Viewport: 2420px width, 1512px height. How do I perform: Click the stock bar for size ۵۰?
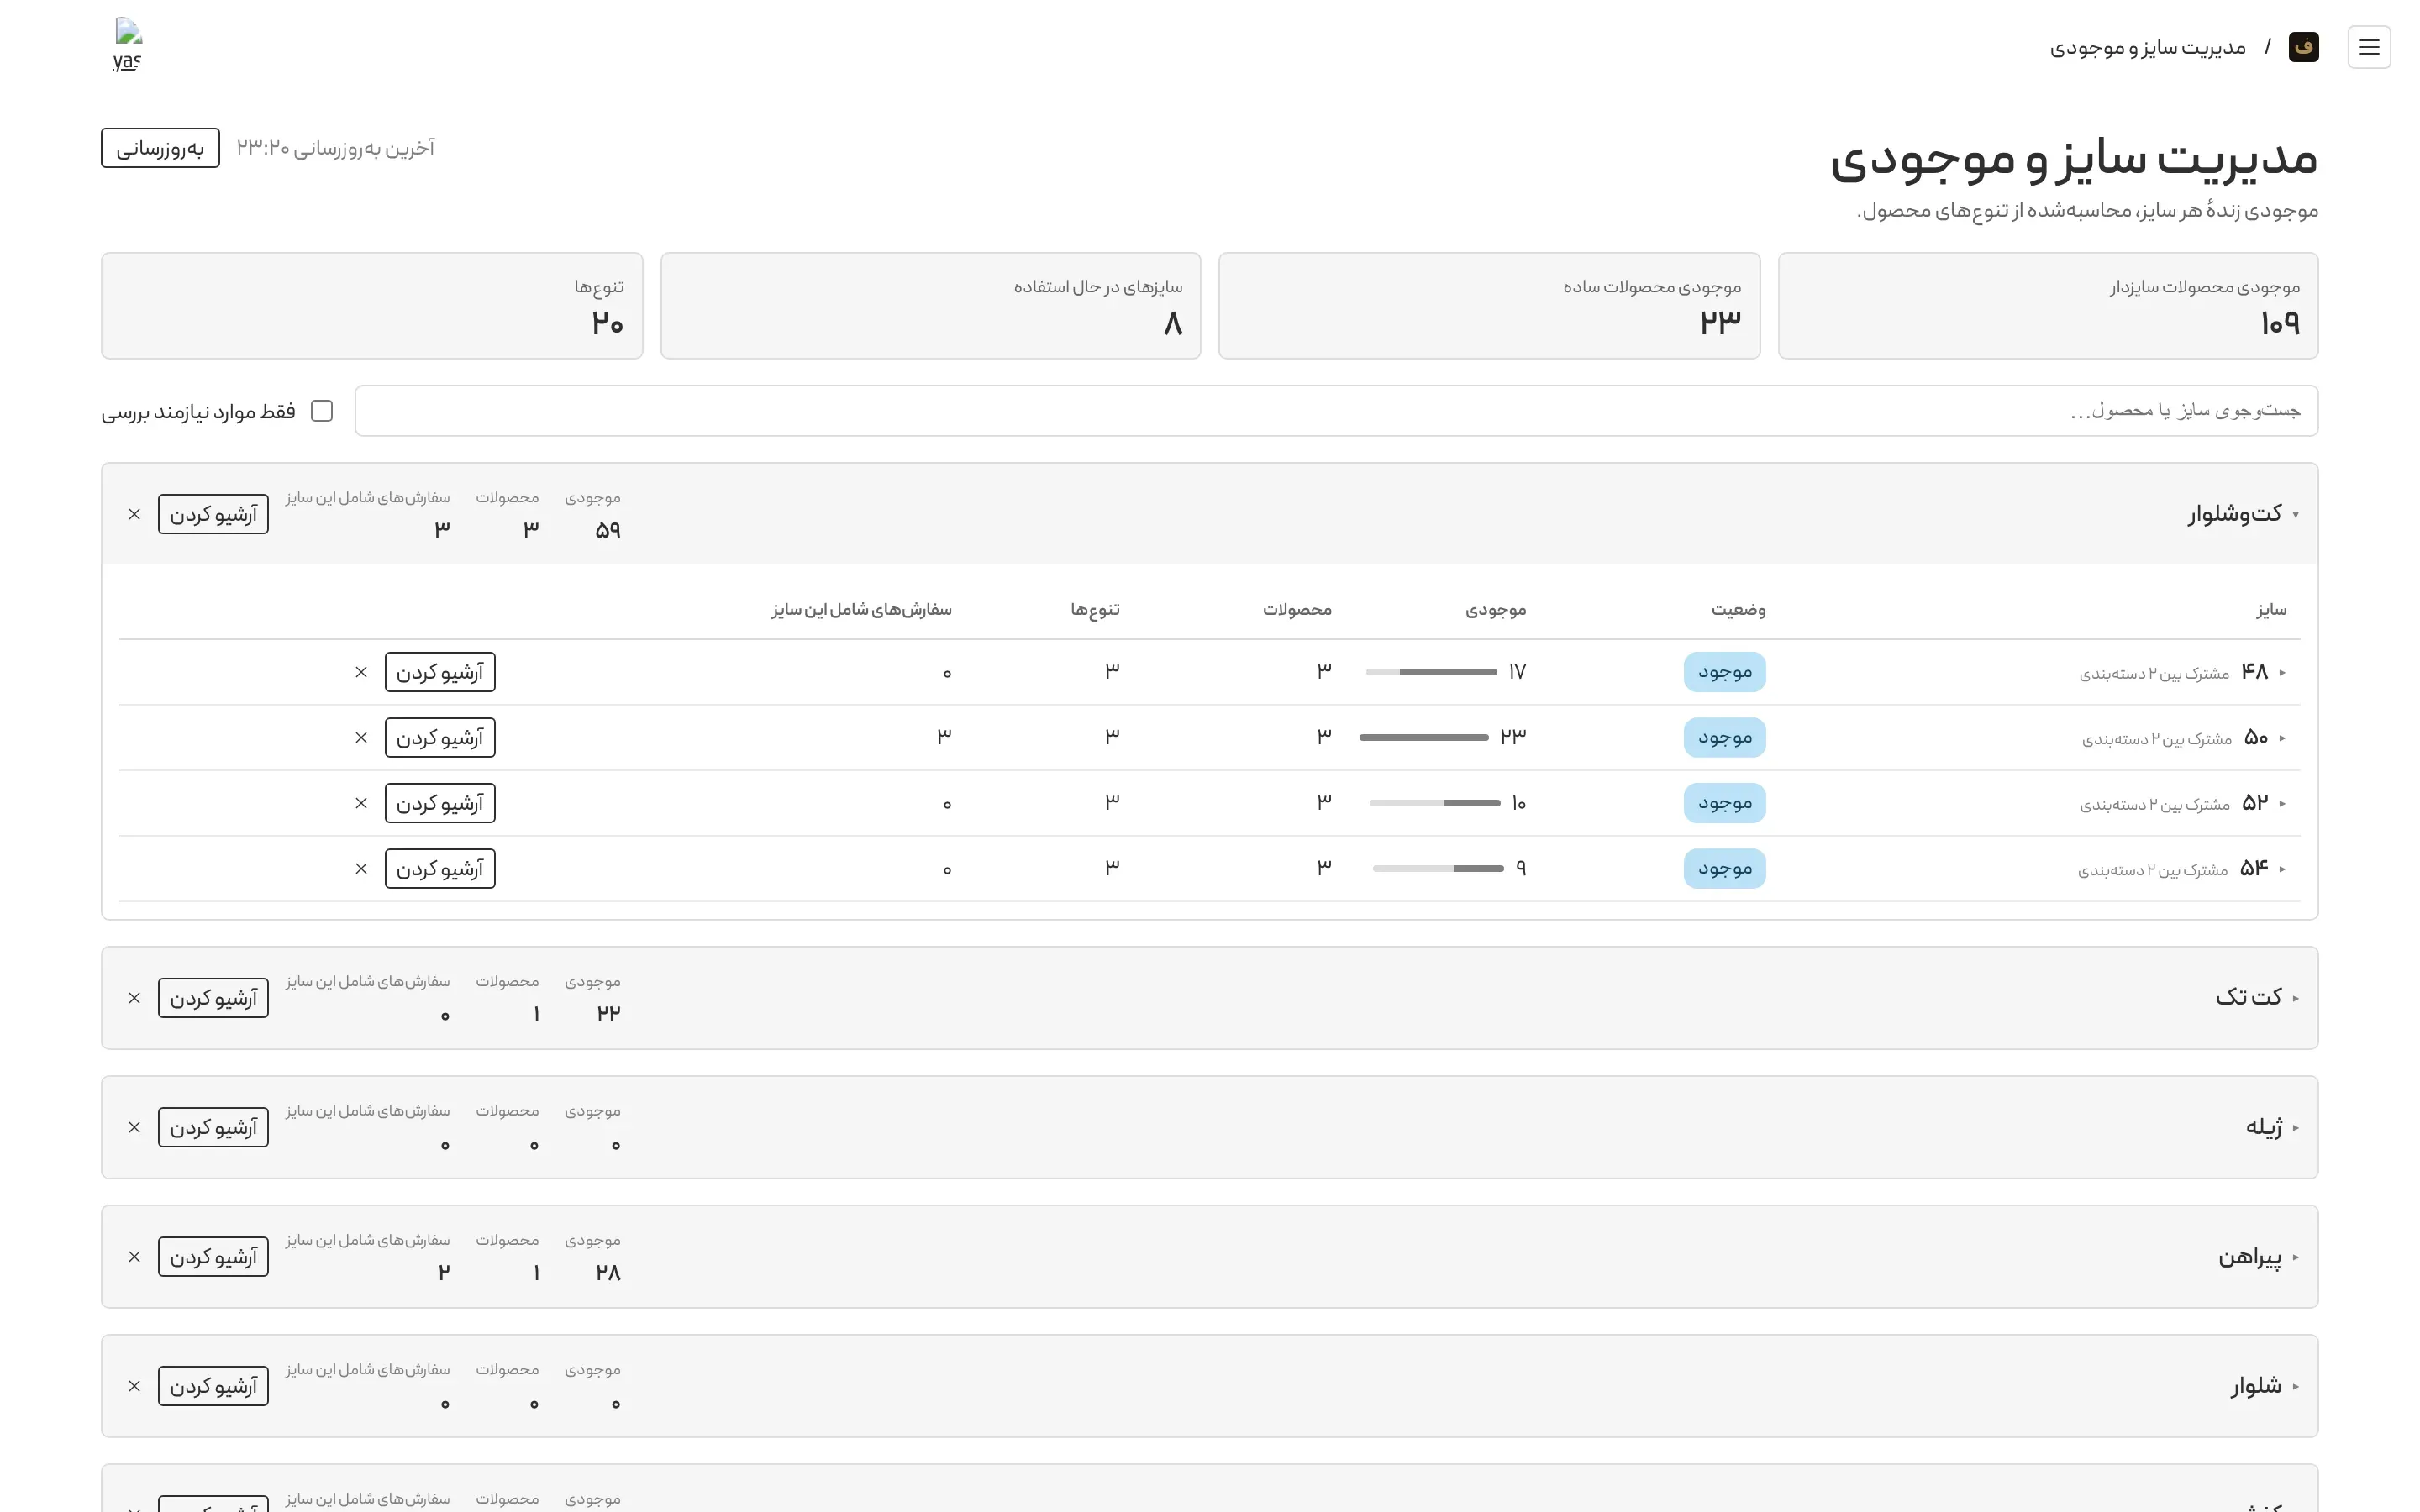click(1424, 738)
